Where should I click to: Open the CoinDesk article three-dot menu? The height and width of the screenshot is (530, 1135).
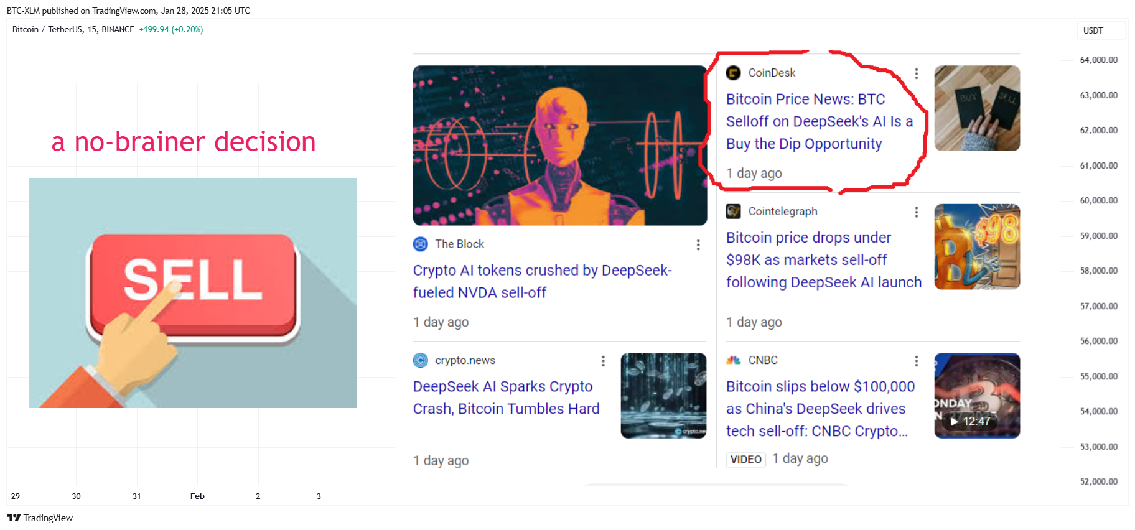click(x=916, y=73)
